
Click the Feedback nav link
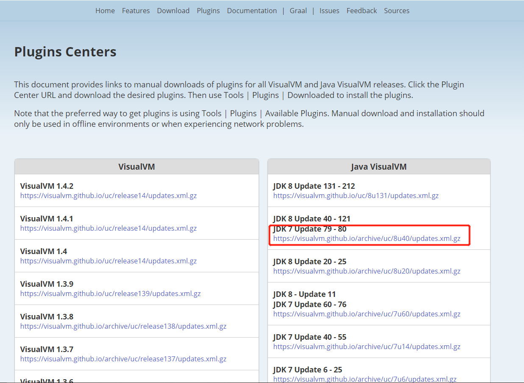point(362,11)
